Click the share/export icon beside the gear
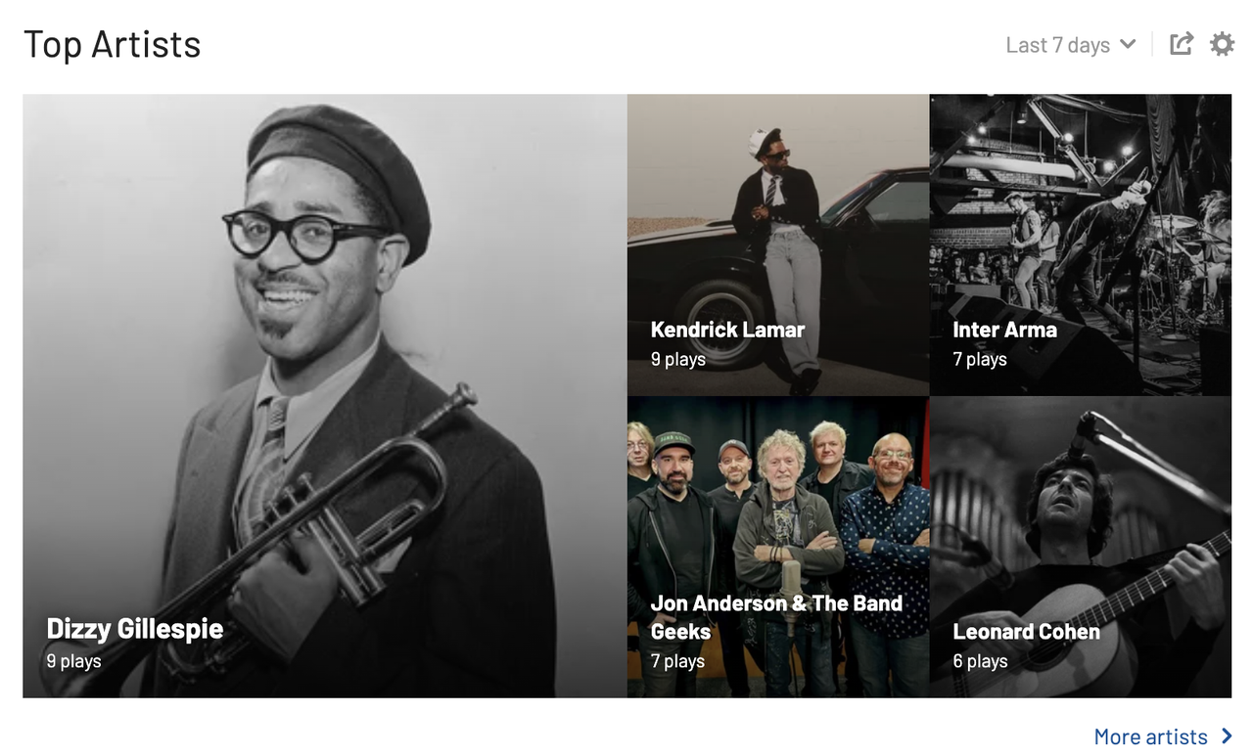This screenshot has height=756, width=1253. 1182,44
